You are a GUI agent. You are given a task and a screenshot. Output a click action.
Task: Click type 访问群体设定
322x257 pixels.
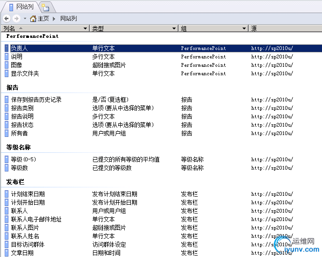(x=109, y=244)
